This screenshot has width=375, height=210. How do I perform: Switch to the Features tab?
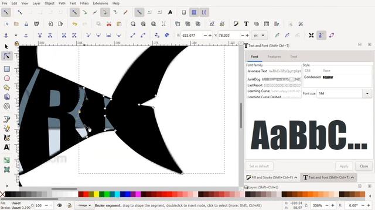(x=274, y=57)
